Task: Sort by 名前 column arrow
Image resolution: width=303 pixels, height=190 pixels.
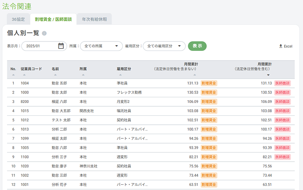Action: (55, 75)
